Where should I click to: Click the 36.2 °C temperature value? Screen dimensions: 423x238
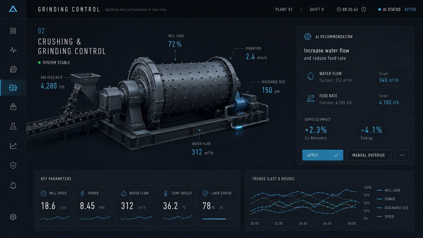pos(175,206)
